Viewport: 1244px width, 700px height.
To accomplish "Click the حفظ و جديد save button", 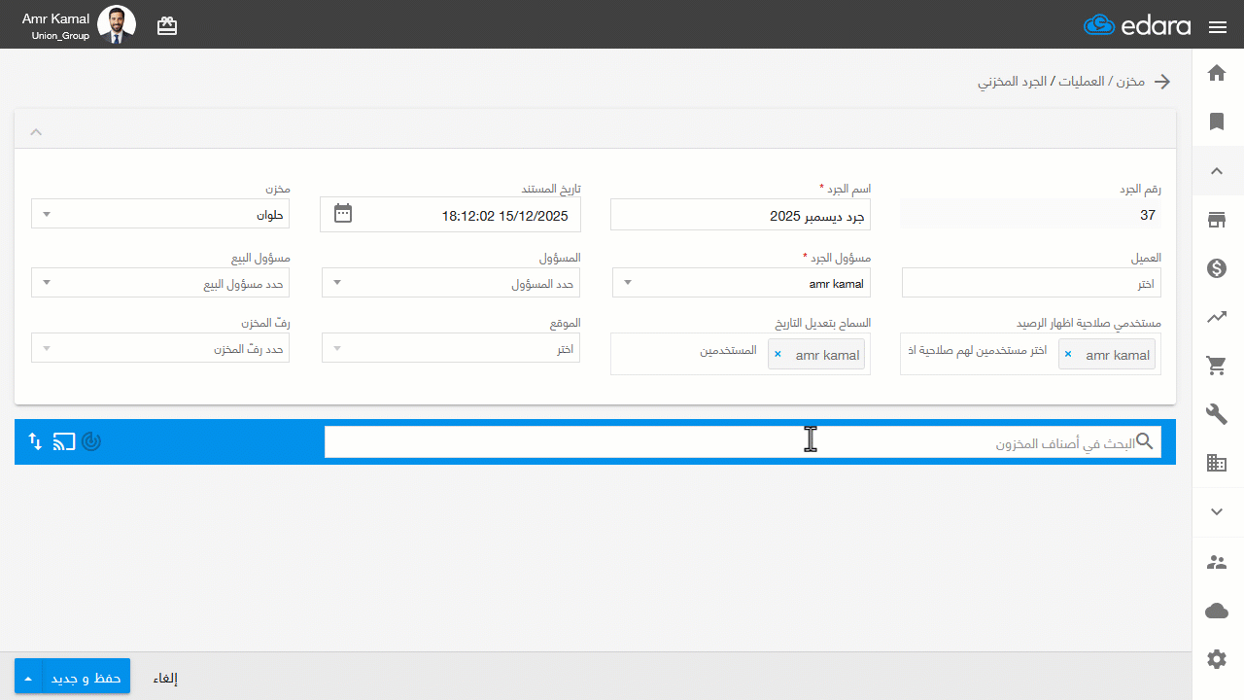I will tap(86, 678).
